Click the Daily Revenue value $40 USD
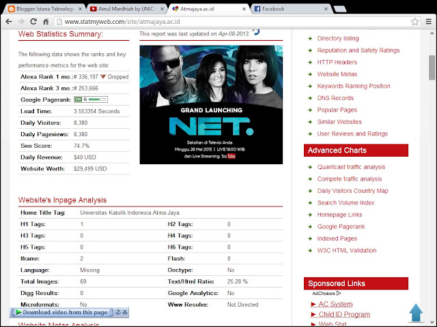The height and width of the screenshot is (327, 437). coord(85,157)
